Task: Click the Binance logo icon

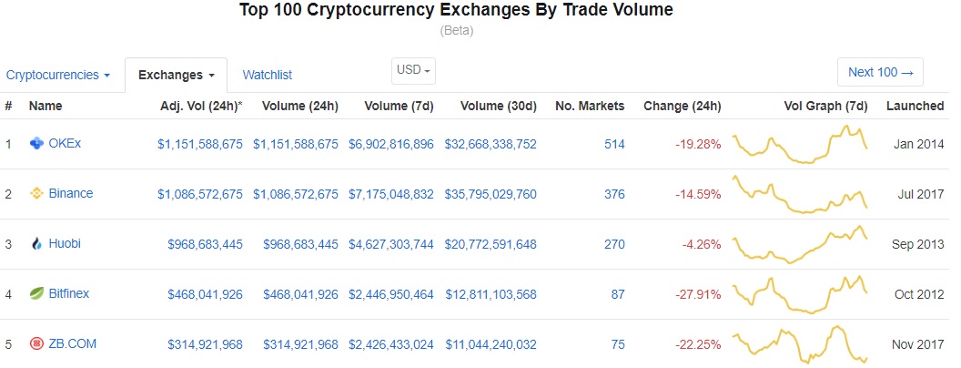Action: [x=37, y=193]
